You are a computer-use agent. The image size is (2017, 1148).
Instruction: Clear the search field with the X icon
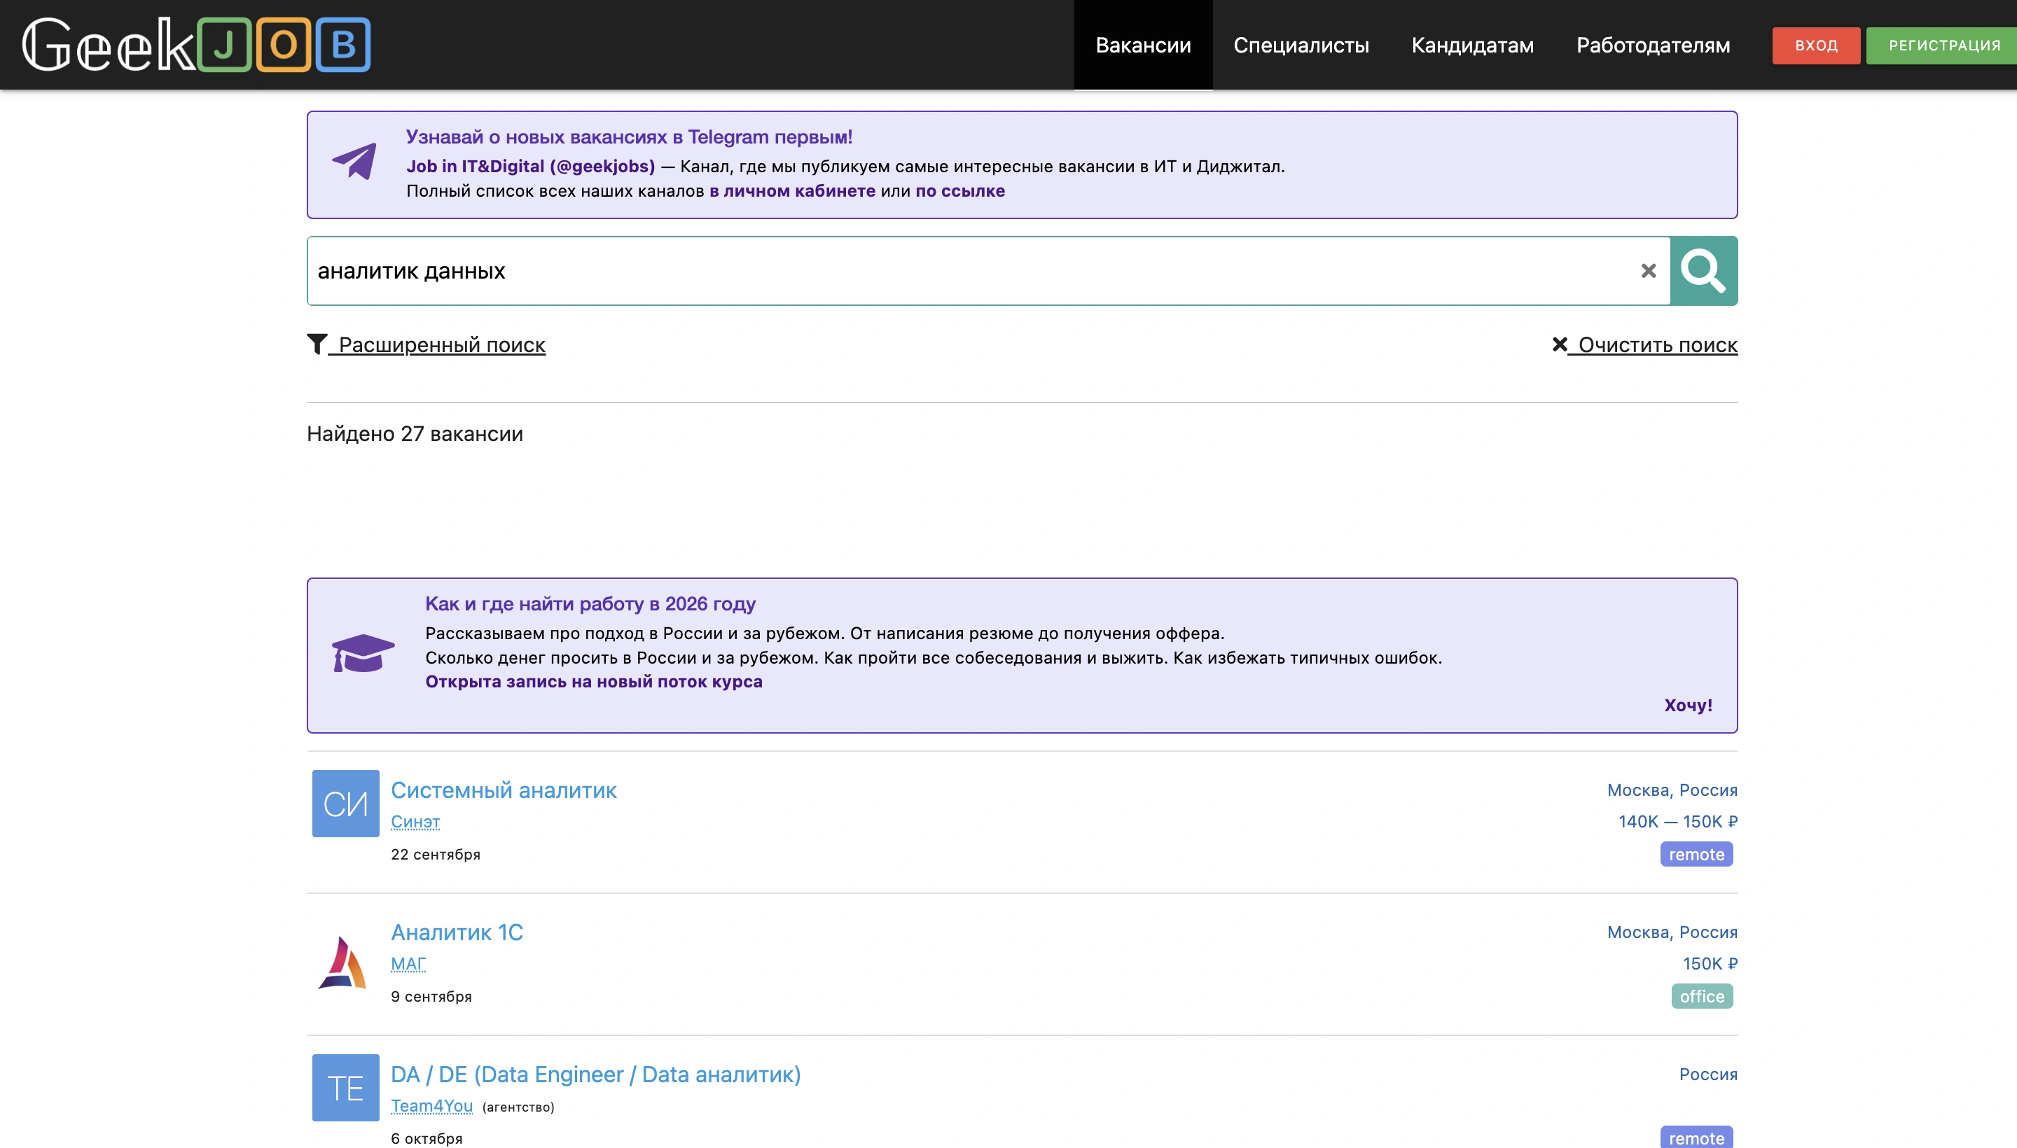[x=1649, y=270]
